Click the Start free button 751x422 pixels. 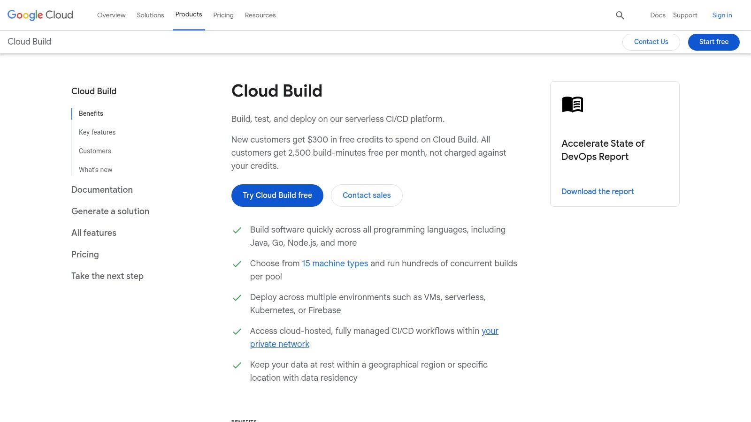point(714,42)
